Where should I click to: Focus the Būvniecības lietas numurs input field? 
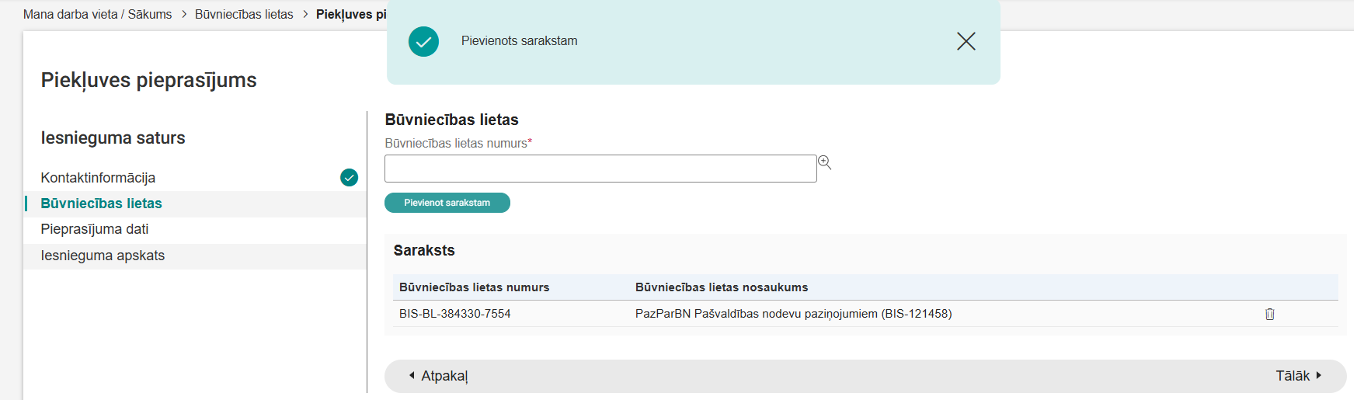600,169
